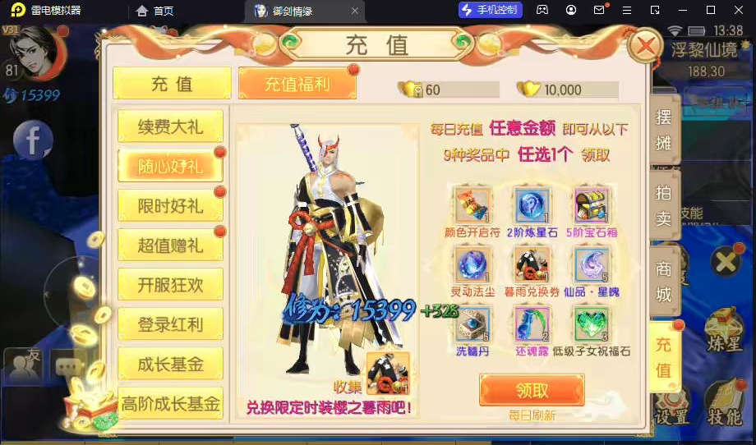Select the 灵动法尘 orb reward
Viewport: 756px width, 445px height.
pyautogui.click(x=472, y=265)
